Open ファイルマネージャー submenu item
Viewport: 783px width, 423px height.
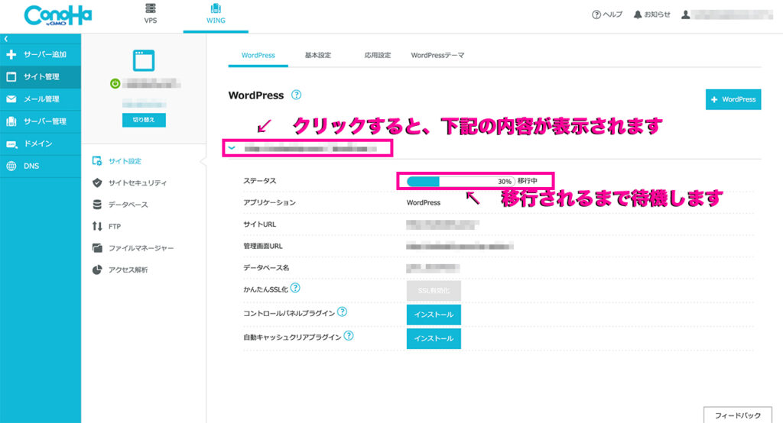[141, 248]
